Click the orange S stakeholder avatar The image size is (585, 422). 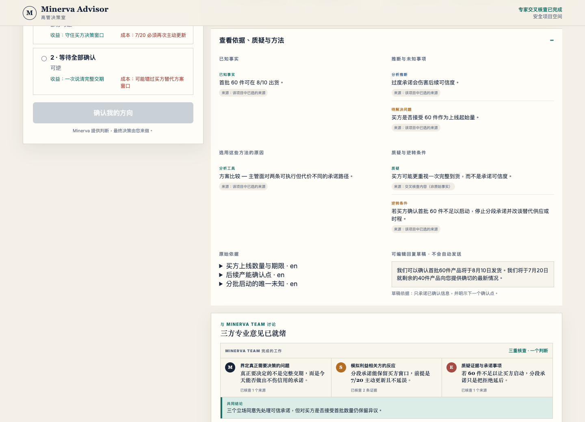pyautogui.click(x=341, y=367)
